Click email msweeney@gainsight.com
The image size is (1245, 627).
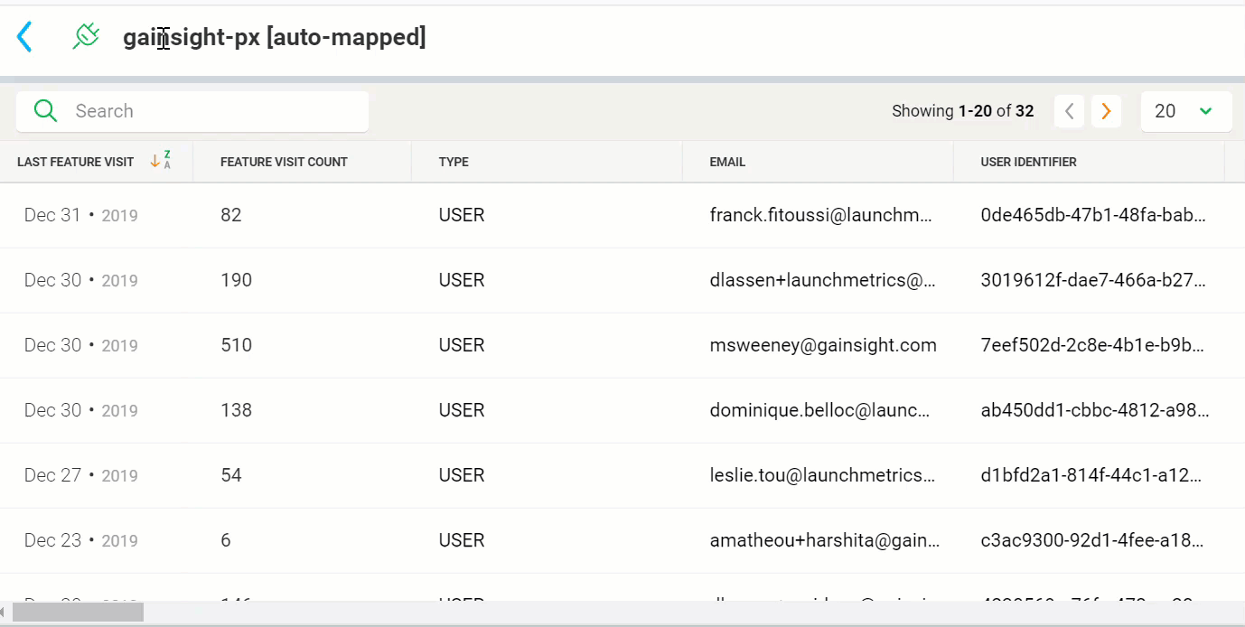(x=823, y=345)
